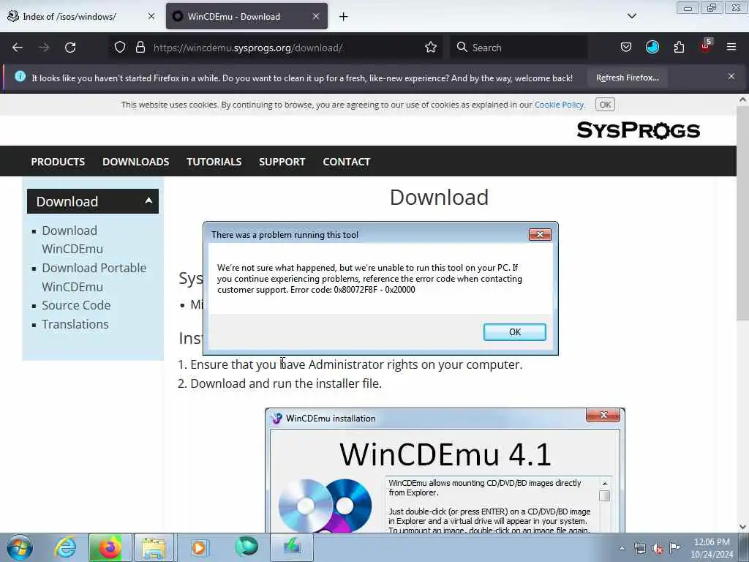The image size is (749, 562).
Task: Open a new tab with the plus button
Action: coord(343,17)
